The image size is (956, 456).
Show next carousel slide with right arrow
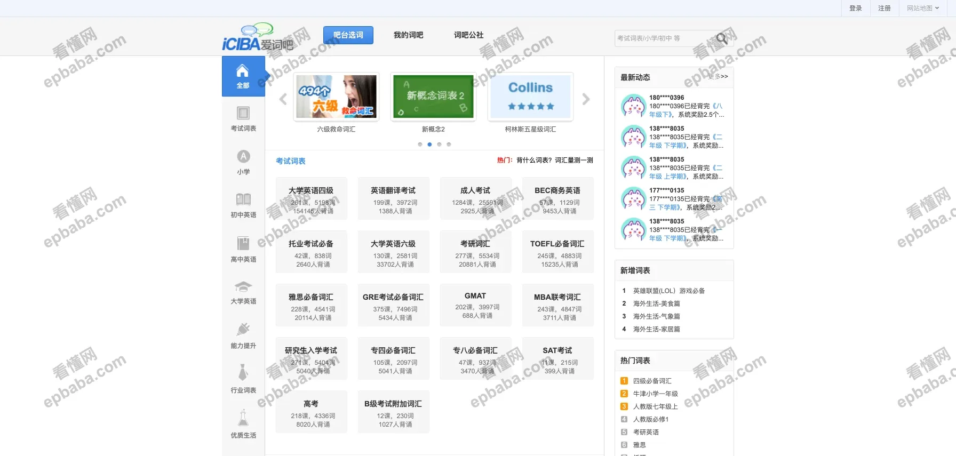coord(586,99)
